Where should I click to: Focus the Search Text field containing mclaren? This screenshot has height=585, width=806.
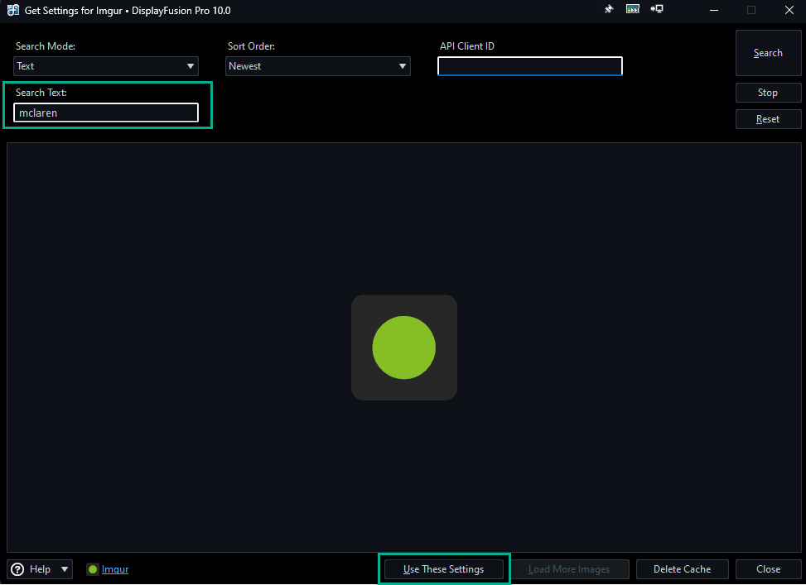click(106, 113)
